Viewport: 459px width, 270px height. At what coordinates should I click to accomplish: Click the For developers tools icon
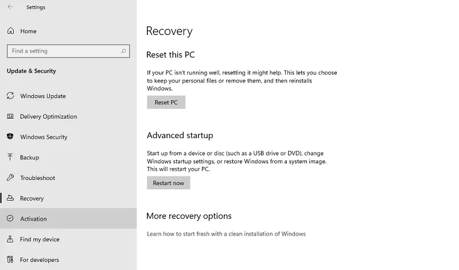point(10,260)
